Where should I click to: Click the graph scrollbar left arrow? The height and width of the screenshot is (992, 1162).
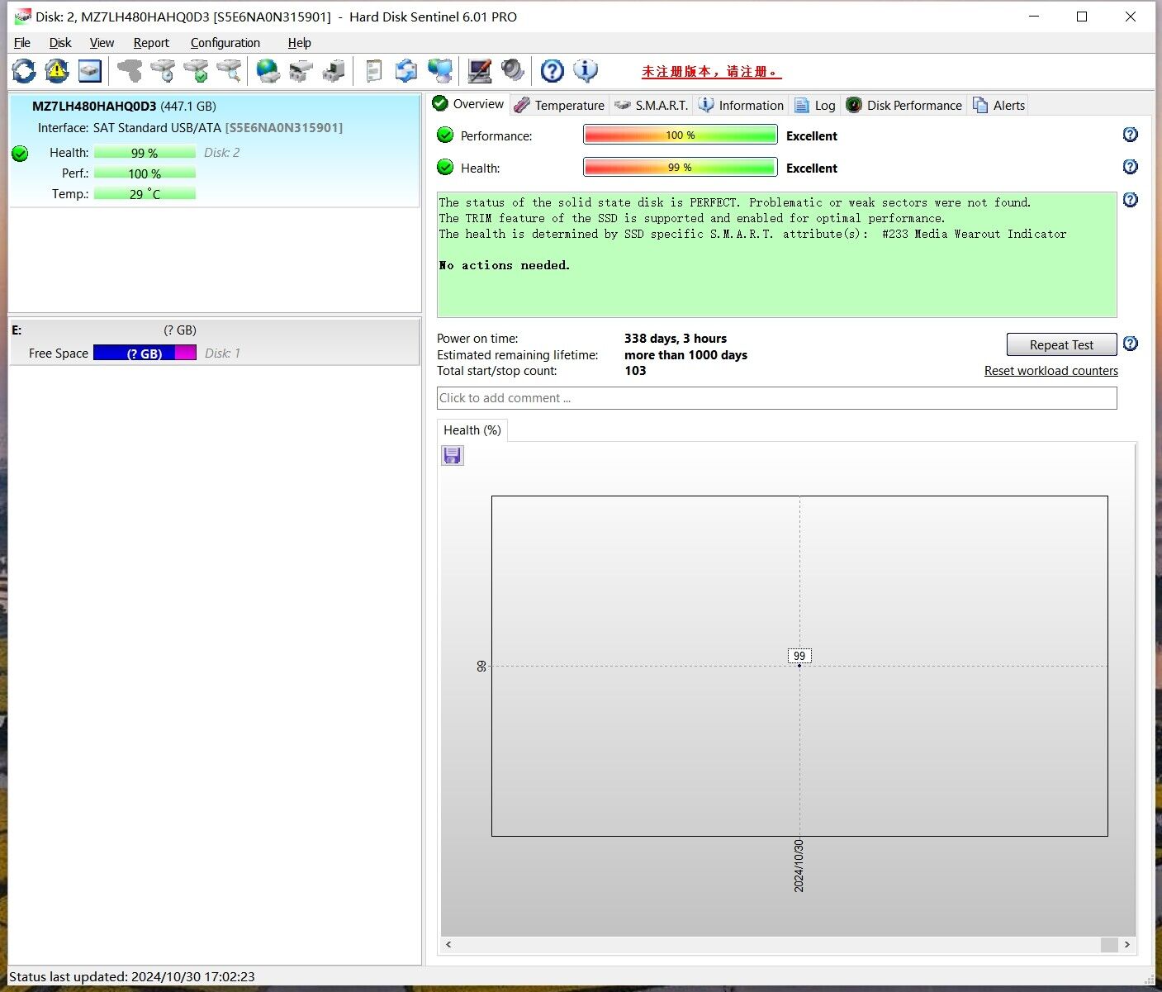448,944
